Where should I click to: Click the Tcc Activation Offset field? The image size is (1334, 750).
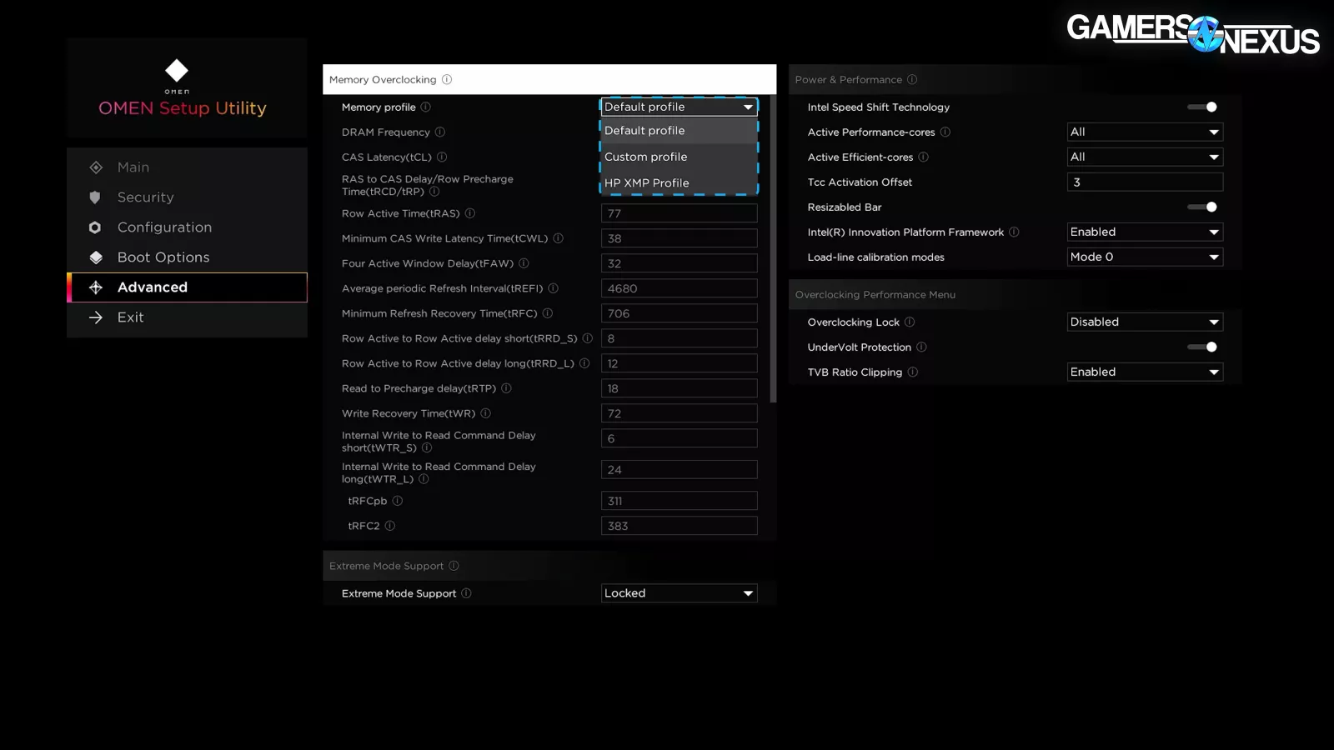tap(1145, 182)
